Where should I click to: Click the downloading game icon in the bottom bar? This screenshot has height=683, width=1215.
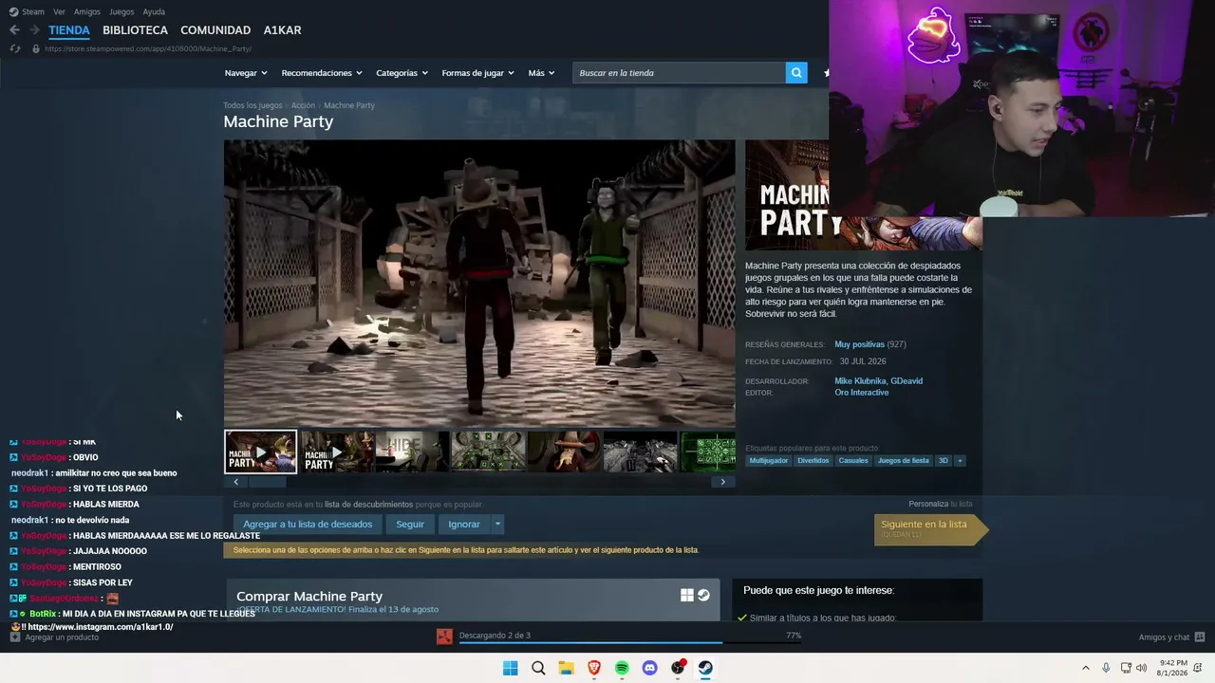tap(444, 637)
